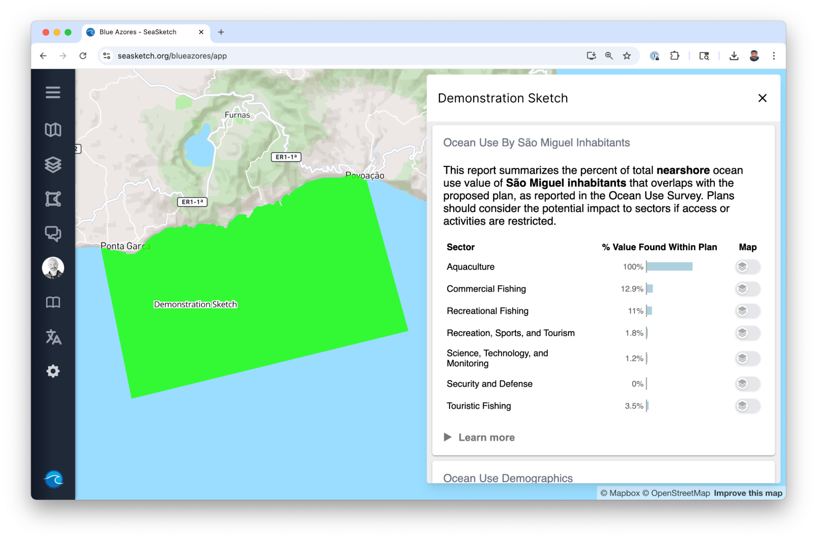
Task: Open Chrome's three-dot menu
Action: point(773,56)
